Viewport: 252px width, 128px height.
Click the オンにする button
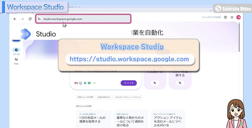(129, 83)
